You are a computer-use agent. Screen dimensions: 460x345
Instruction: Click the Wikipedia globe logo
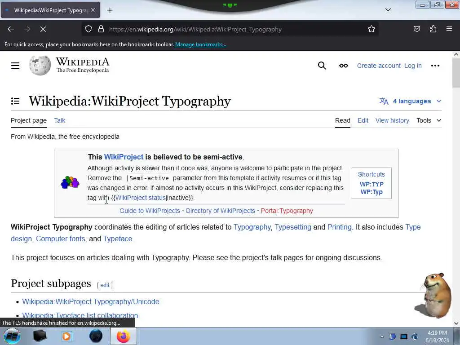tap(40, 65)
